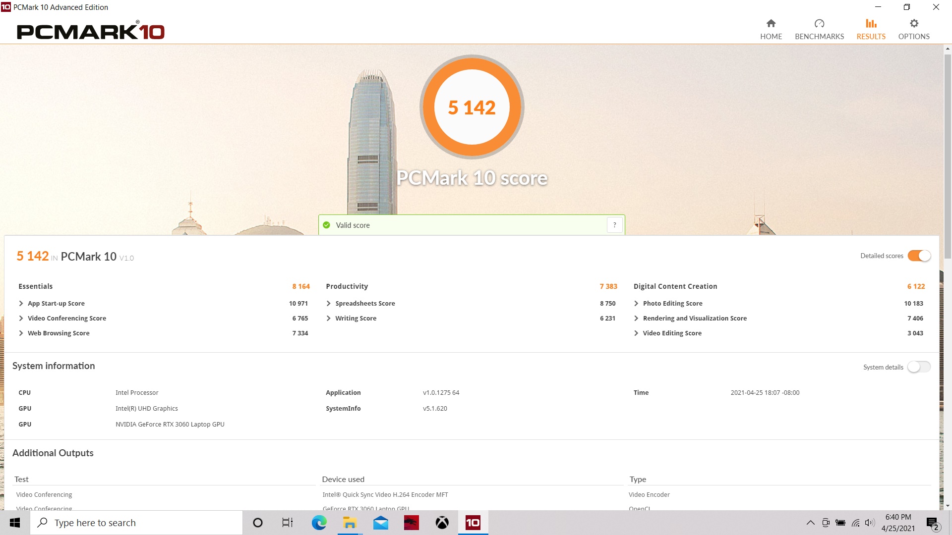This screenshot has width=952, height=535.
Task: Open the Benchmarks tab
Action: 819,29
